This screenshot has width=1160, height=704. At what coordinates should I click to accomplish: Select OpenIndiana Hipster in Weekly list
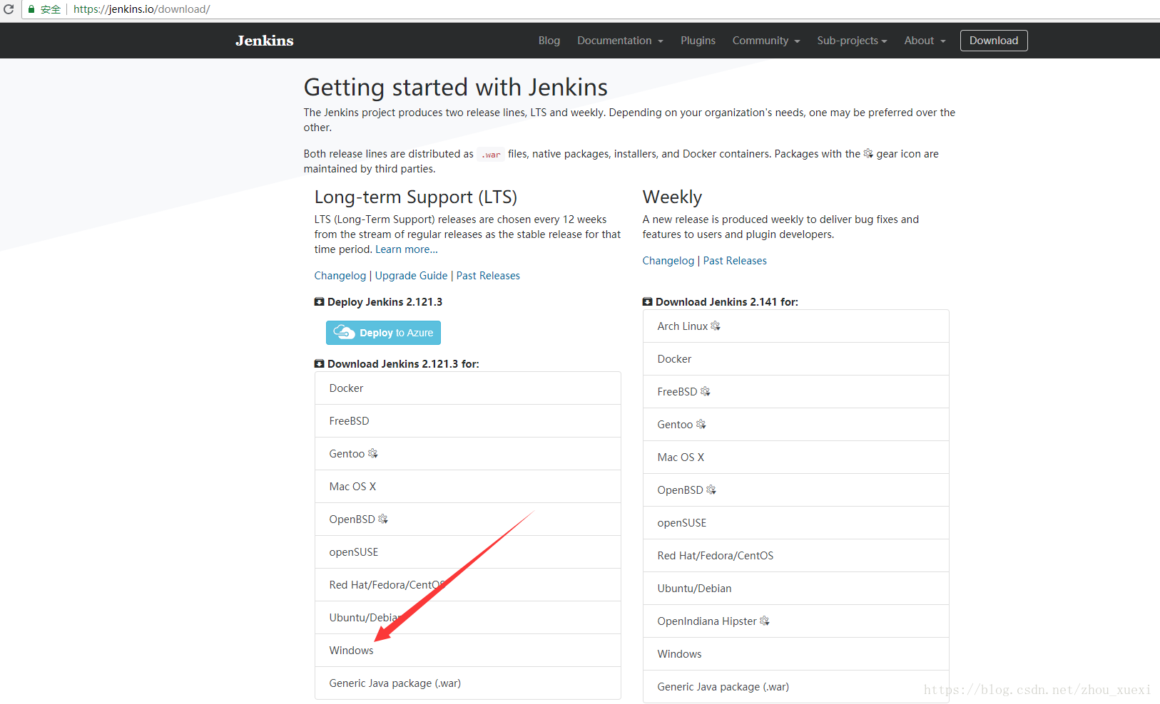pos(796,621)
